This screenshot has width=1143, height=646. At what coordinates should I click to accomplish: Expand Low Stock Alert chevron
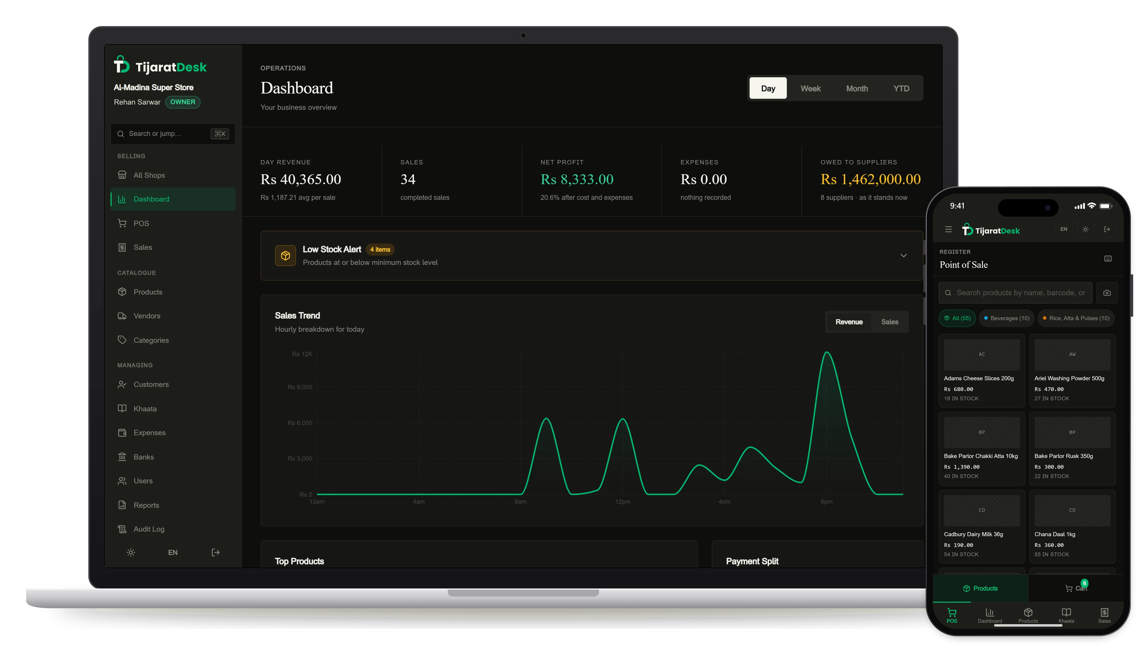coord(903,256)
